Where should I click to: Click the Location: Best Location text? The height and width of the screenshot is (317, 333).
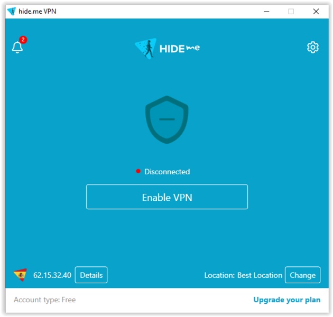coord(243,275)
